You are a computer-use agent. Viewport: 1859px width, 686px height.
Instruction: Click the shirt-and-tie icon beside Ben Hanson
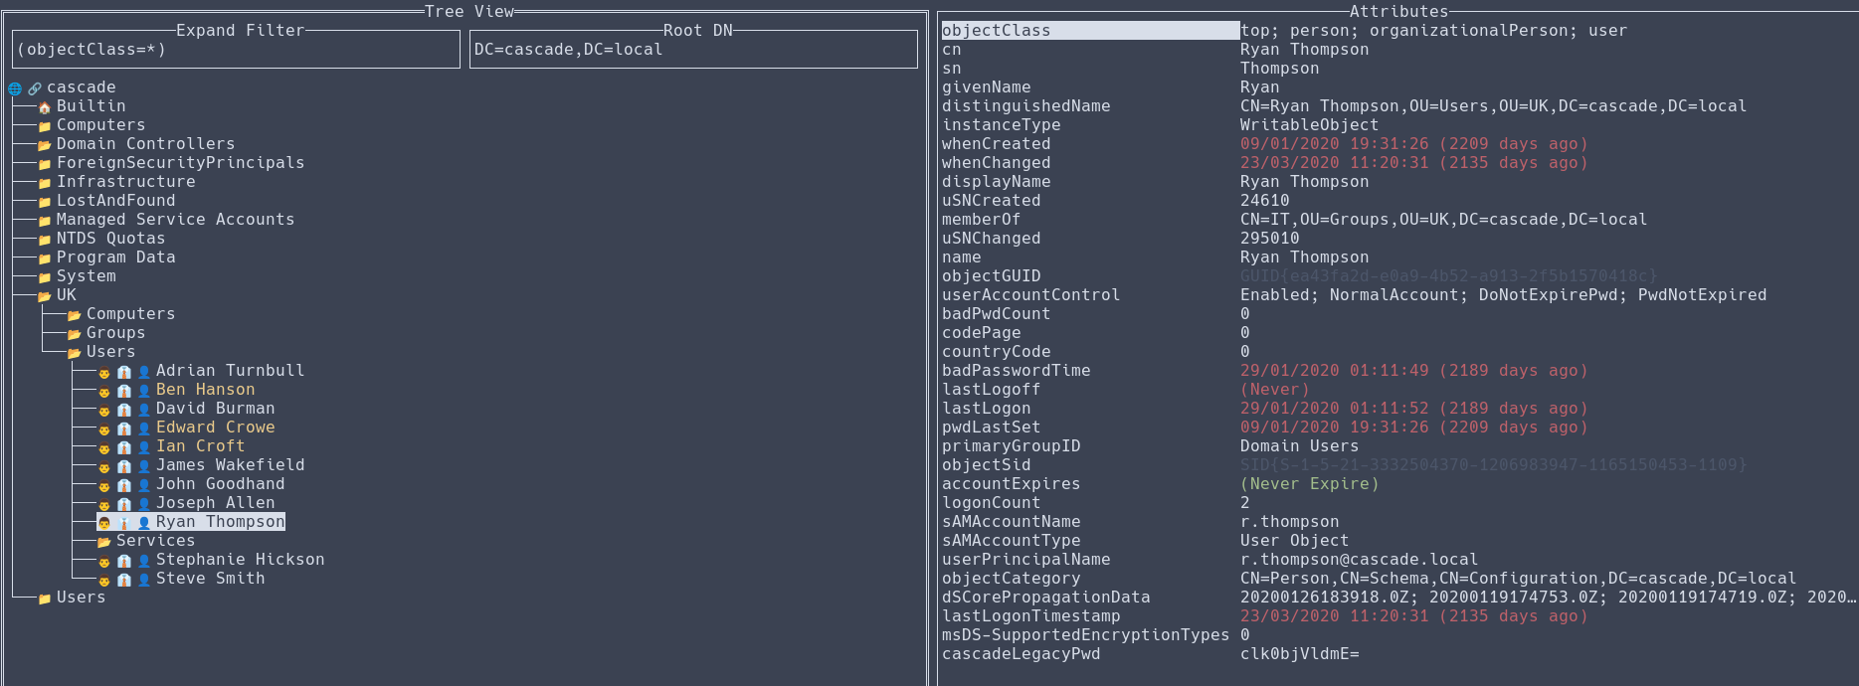click(124, 391)
